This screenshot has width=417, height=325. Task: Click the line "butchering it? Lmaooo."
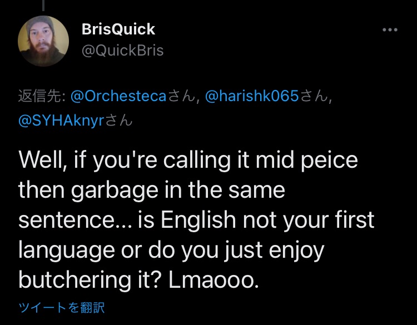point(138,280)
